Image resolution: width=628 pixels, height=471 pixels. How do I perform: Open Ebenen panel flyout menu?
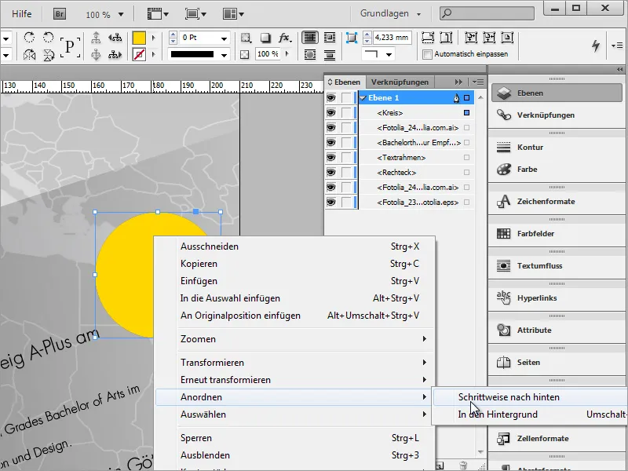point(477,82)
